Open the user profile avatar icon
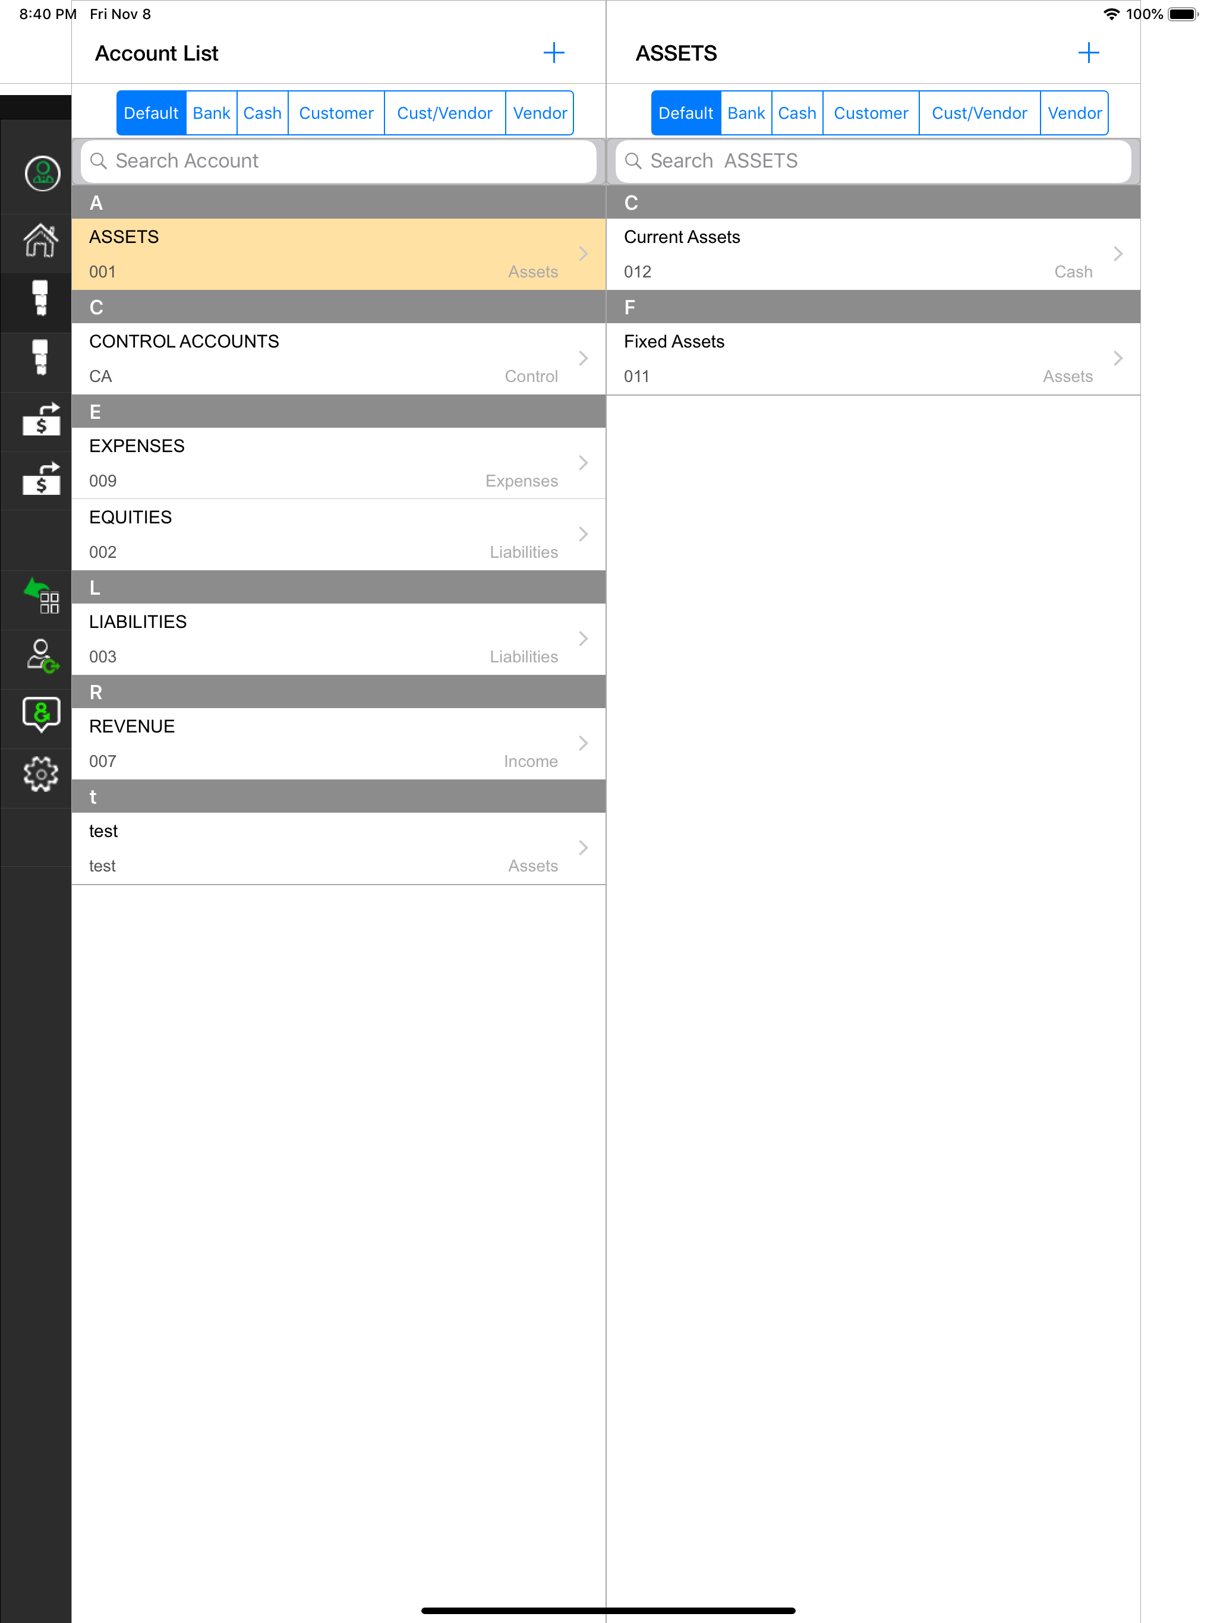Viewport: 1217px width, 1623px height. [x=42, y=174]
